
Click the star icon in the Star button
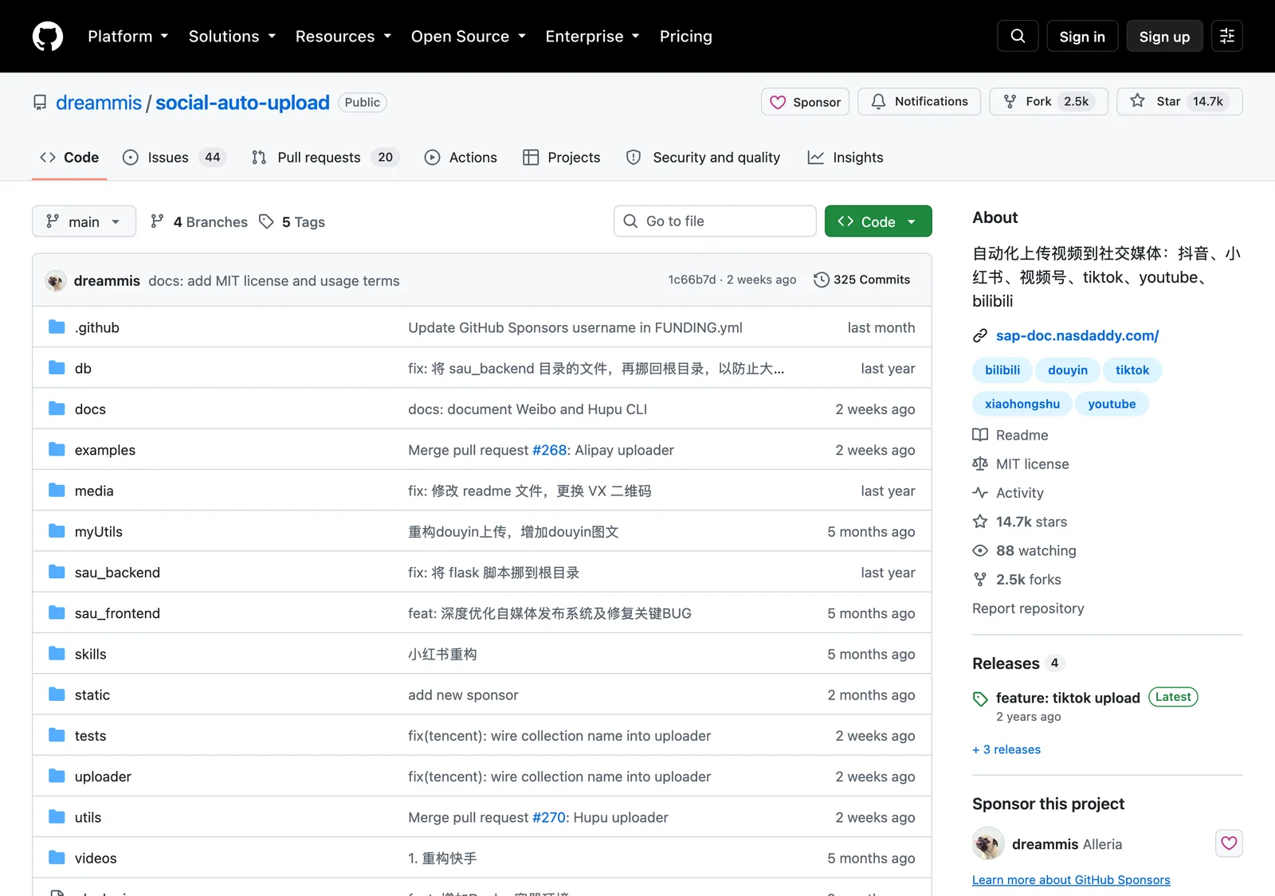click(x=1137, y=100)
